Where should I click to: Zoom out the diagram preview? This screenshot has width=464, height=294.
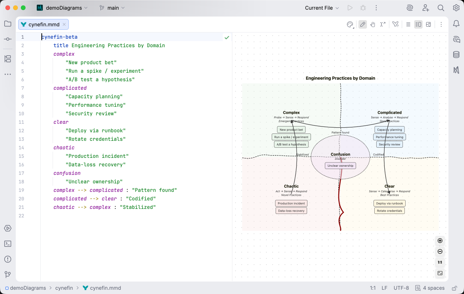tap(440, 251)
